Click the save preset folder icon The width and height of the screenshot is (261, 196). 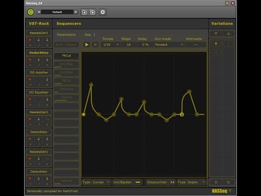(x=92, y=12)
